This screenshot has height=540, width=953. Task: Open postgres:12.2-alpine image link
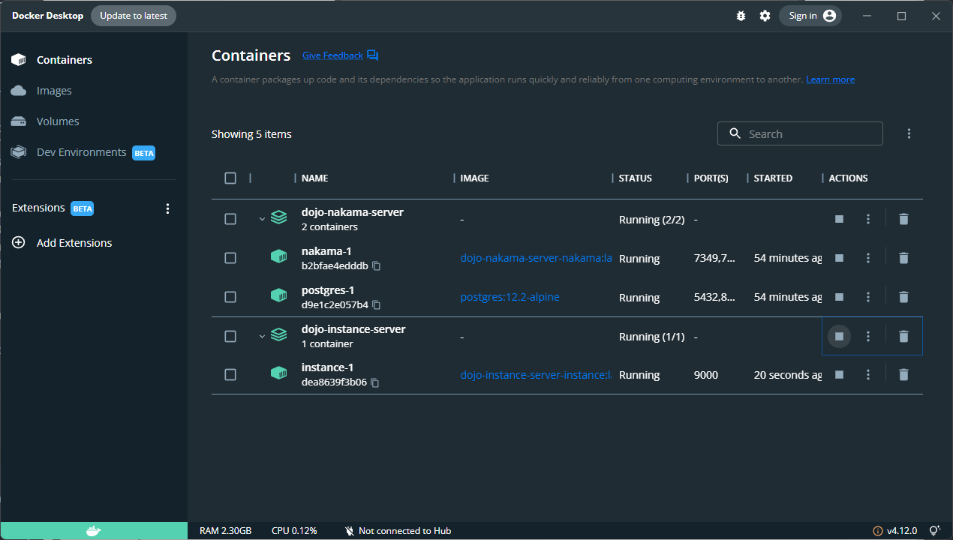tap(510, 297)
